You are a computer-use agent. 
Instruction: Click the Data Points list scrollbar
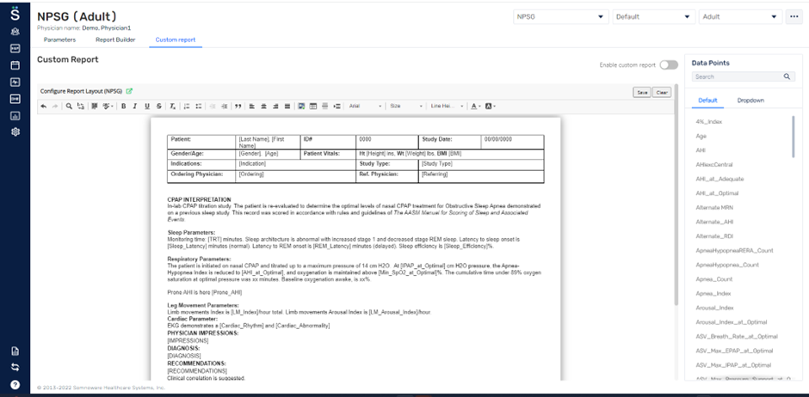pyautogui.click(x=794, y=137)
